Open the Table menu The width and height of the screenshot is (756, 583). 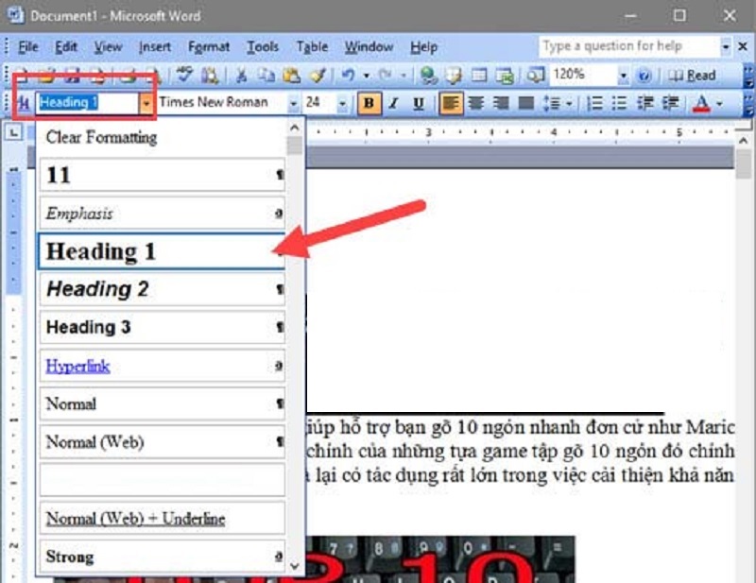point(312,47)
